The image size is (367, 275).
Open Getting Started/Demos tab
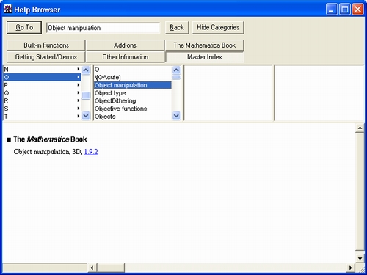tap(46, 57)
